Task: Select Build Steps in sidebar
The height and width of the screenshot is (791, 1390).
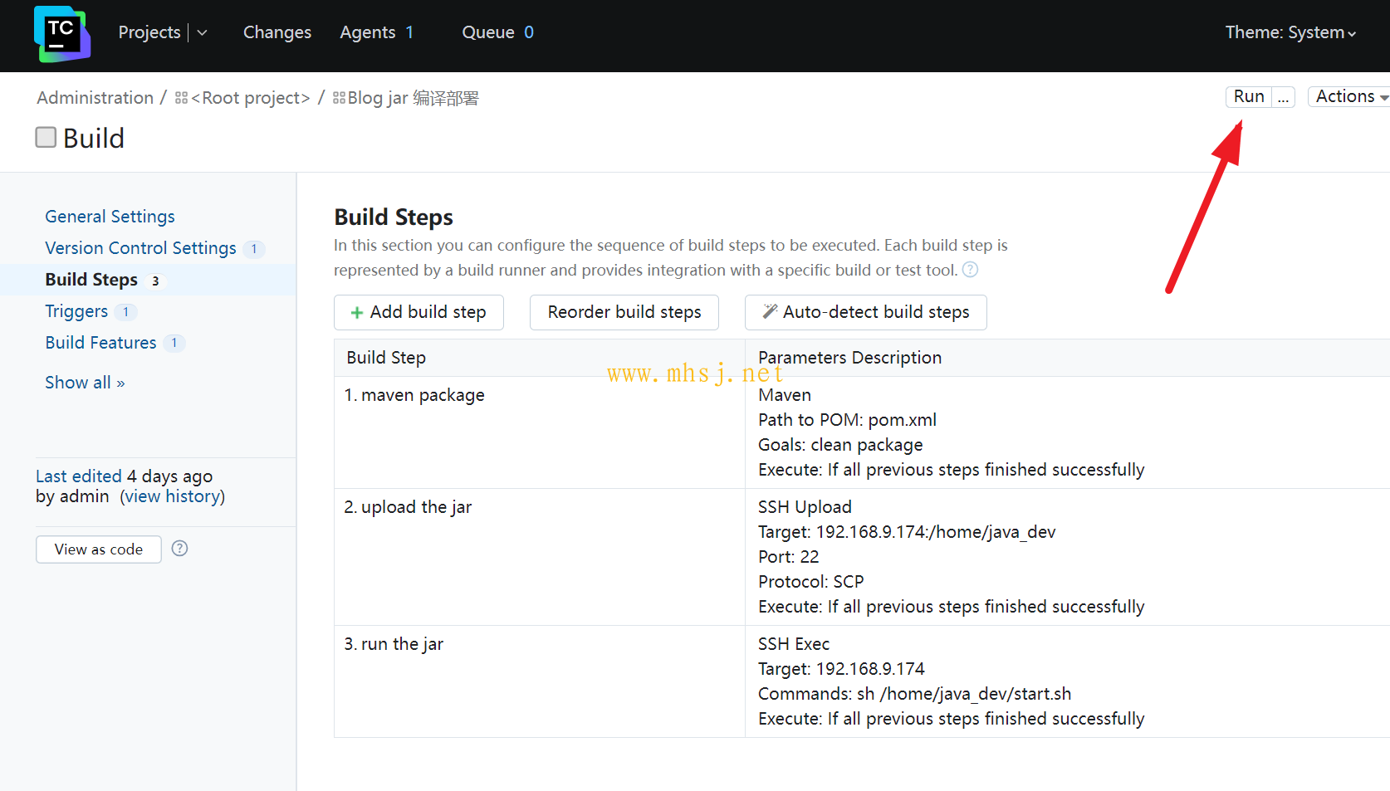Action: coord(91,280)
